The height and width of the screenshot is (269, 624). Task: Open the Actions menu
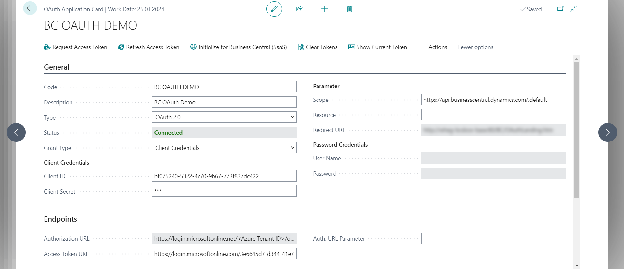(437, 47)
